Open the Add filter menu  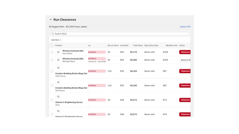click(56, 40)
